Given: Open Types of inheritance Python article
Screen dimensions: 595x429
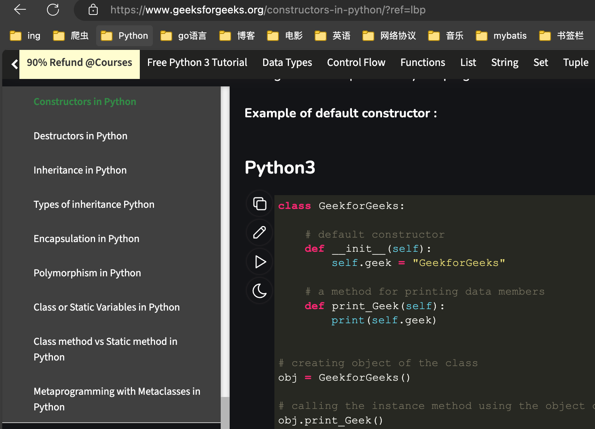Looking at the screenshot, I should click(x=94, y=204).
